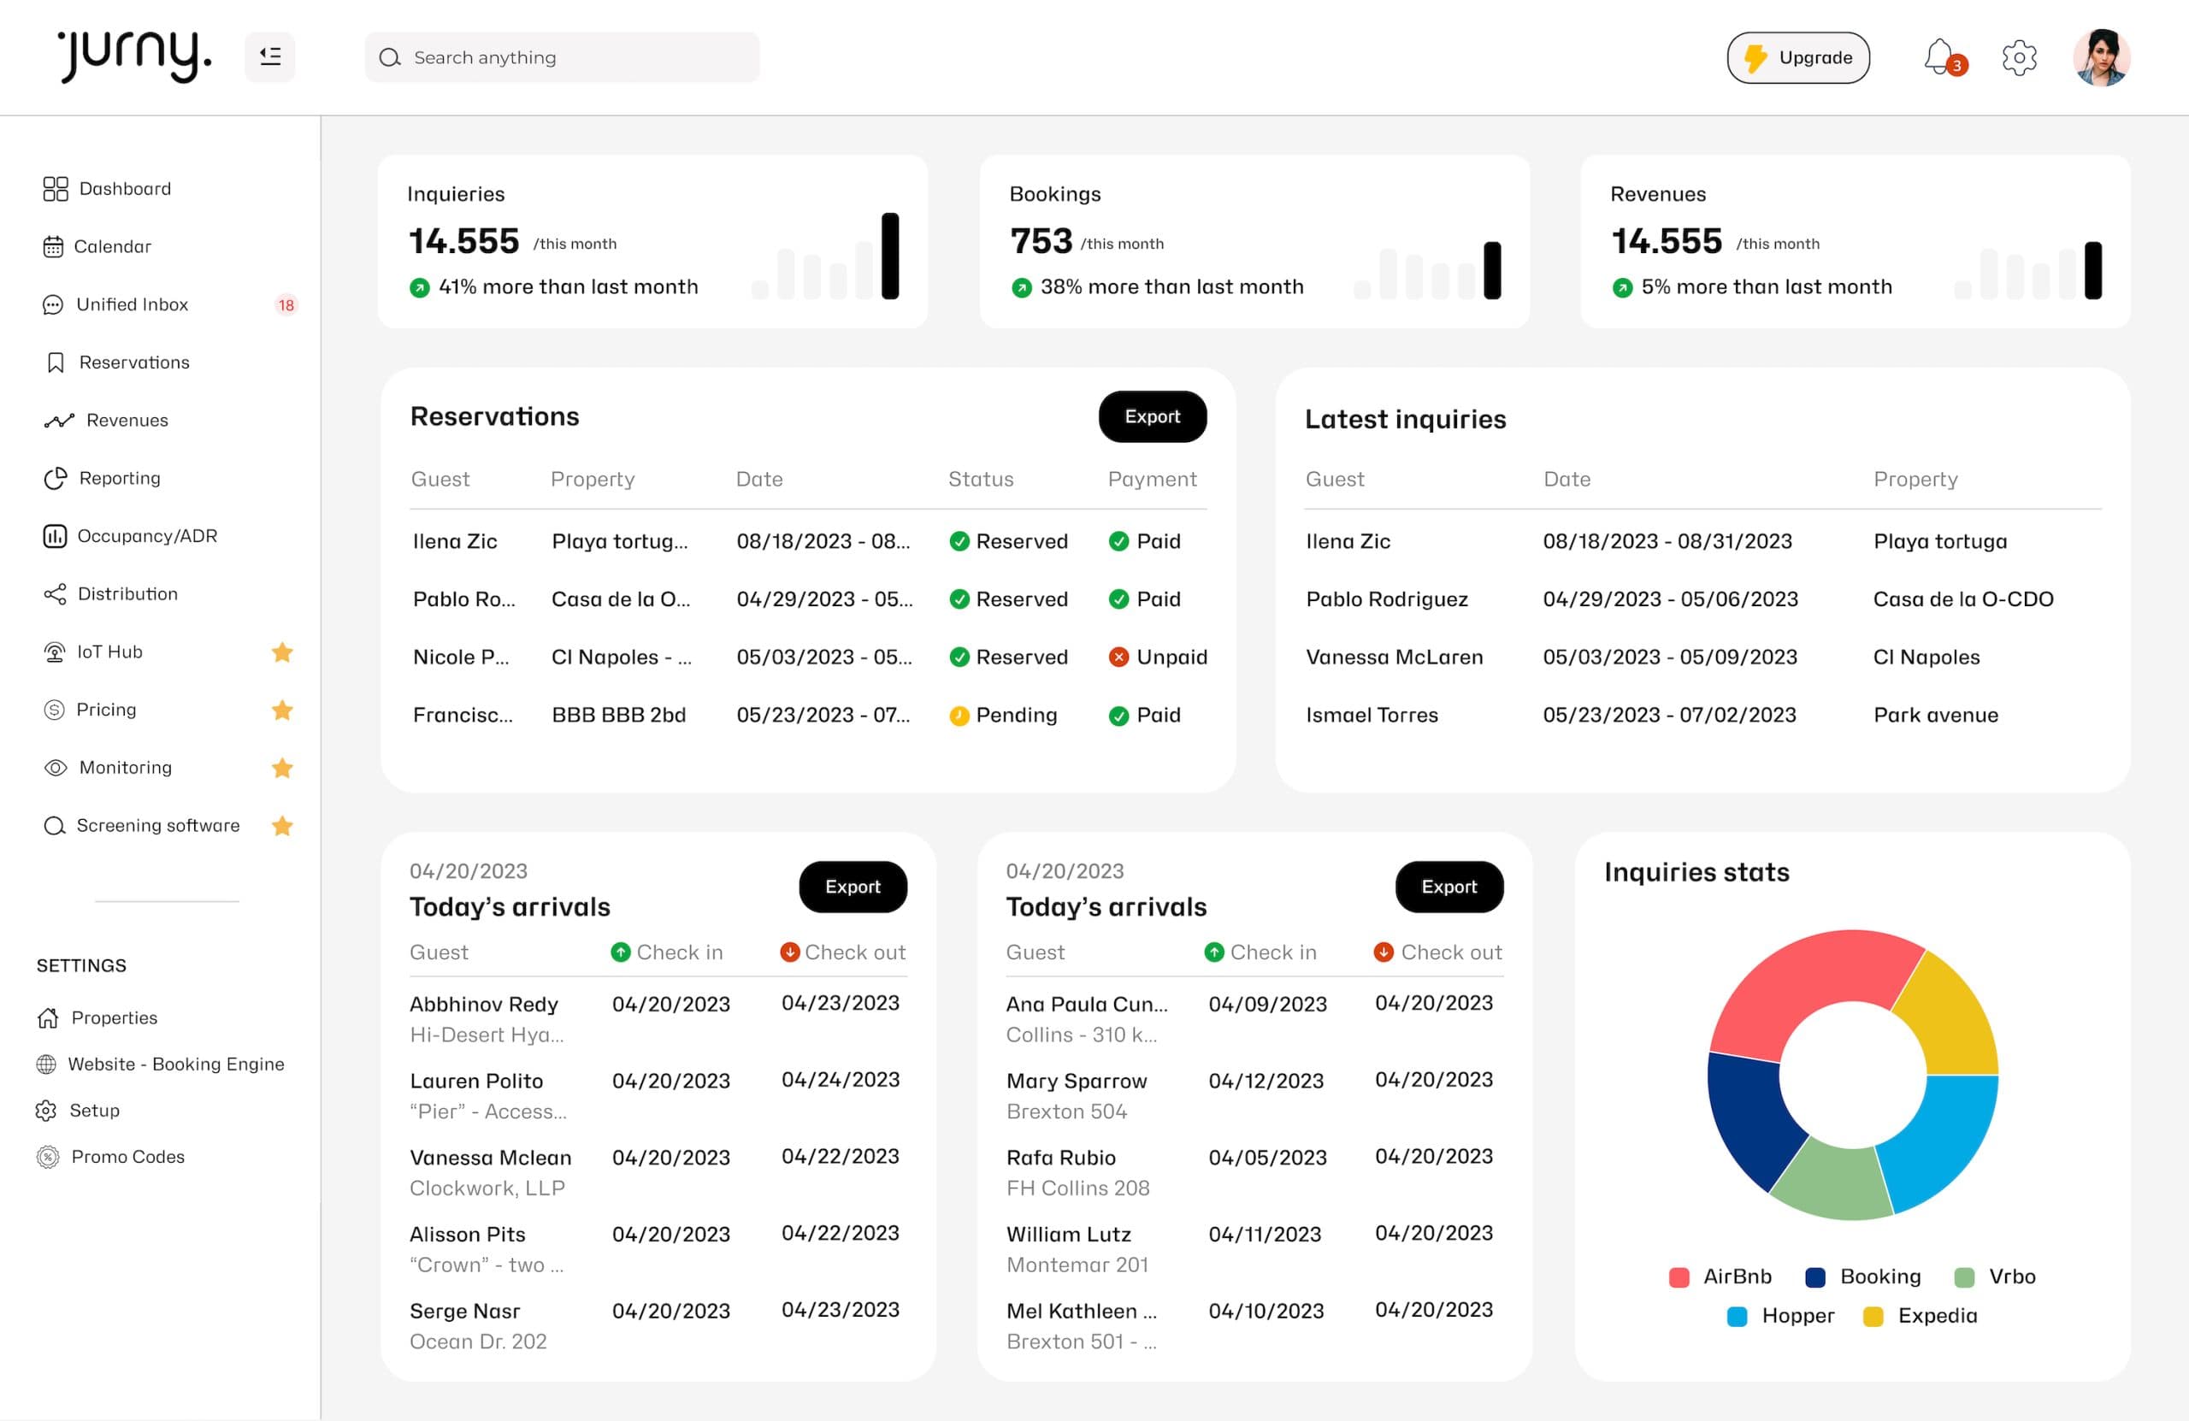Click Pending status for Francisc... reservation

(1004, 716)
